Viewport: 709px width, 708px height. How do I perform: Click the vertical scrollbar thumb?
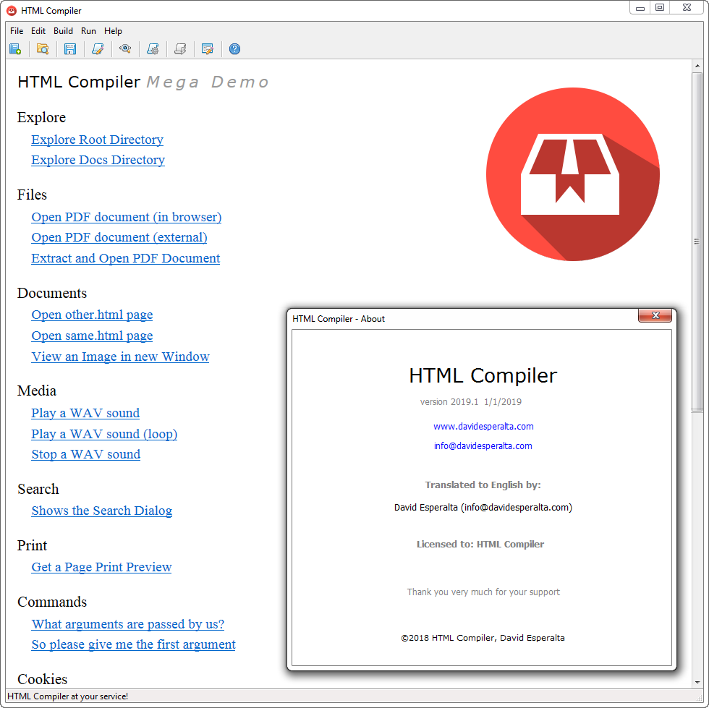697,242
